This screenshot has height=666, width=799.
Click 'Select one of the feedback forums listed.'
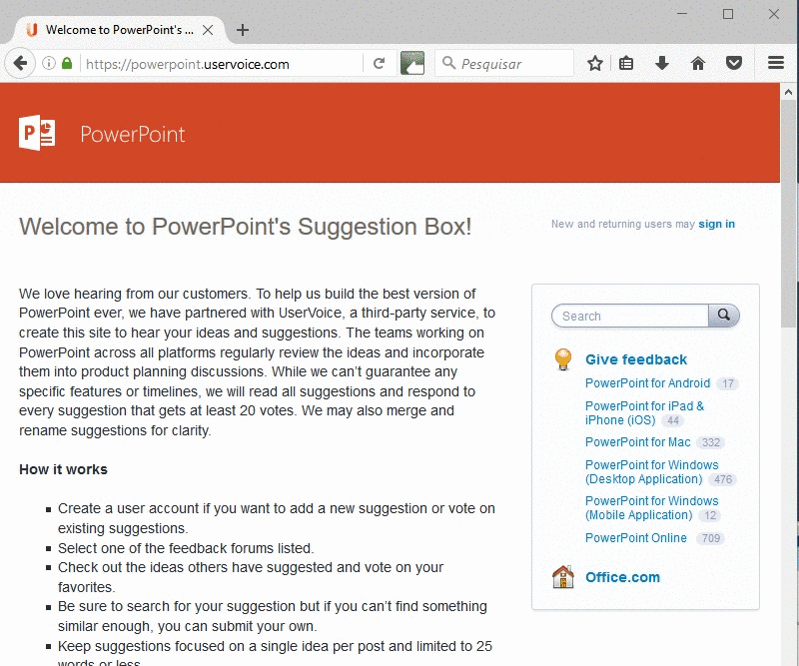(x=186, y=548)
